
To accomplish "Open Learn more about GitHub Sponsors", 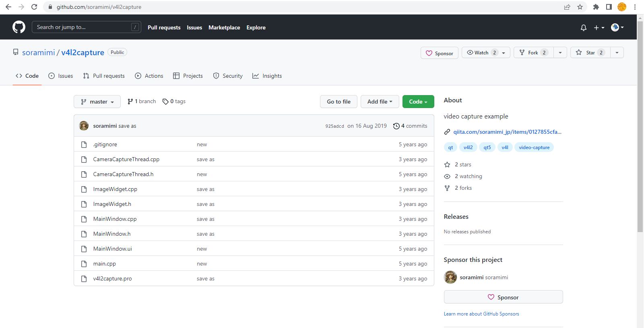I will [481, 314].
